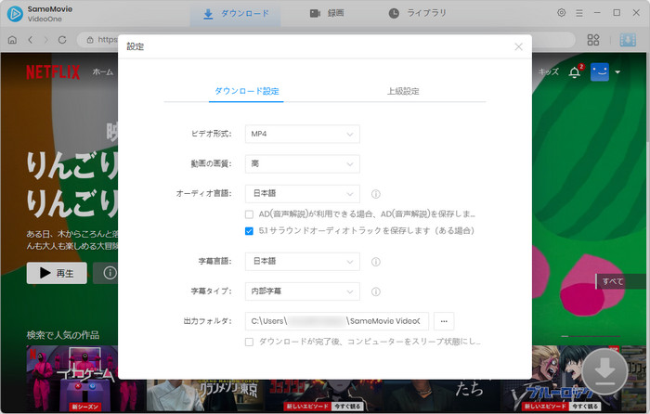The image size is (650, 414).
Task: Open the video quality dropdown
Action: click(x=302, y=164)
